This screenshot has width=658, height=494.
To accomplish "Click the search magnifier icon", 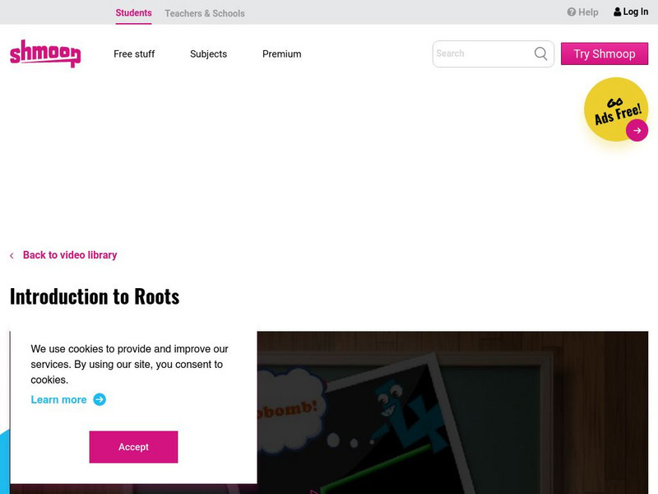I will click(540, 54).
